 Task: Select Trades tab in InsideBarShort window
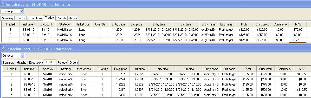point(50,62)
